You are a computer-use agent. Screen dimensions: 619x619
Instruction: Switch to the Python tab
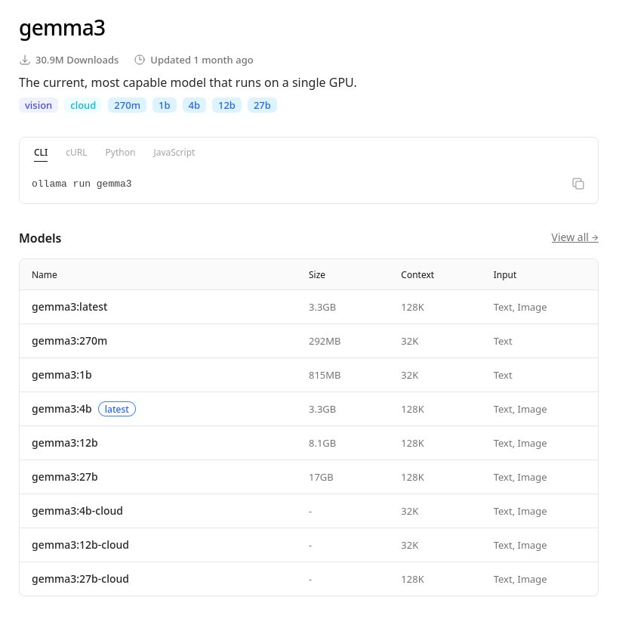120,152
